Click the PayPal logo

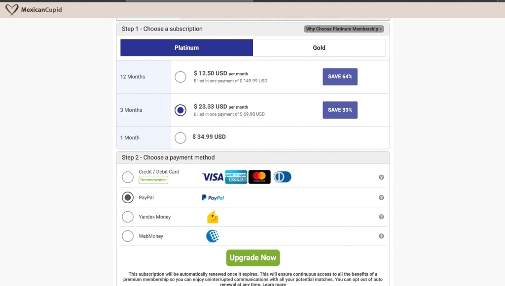(x=213, y=197)
